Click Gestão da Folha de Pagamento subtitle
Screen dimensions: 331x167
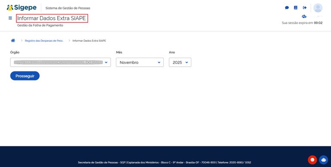tap(40, 25)
